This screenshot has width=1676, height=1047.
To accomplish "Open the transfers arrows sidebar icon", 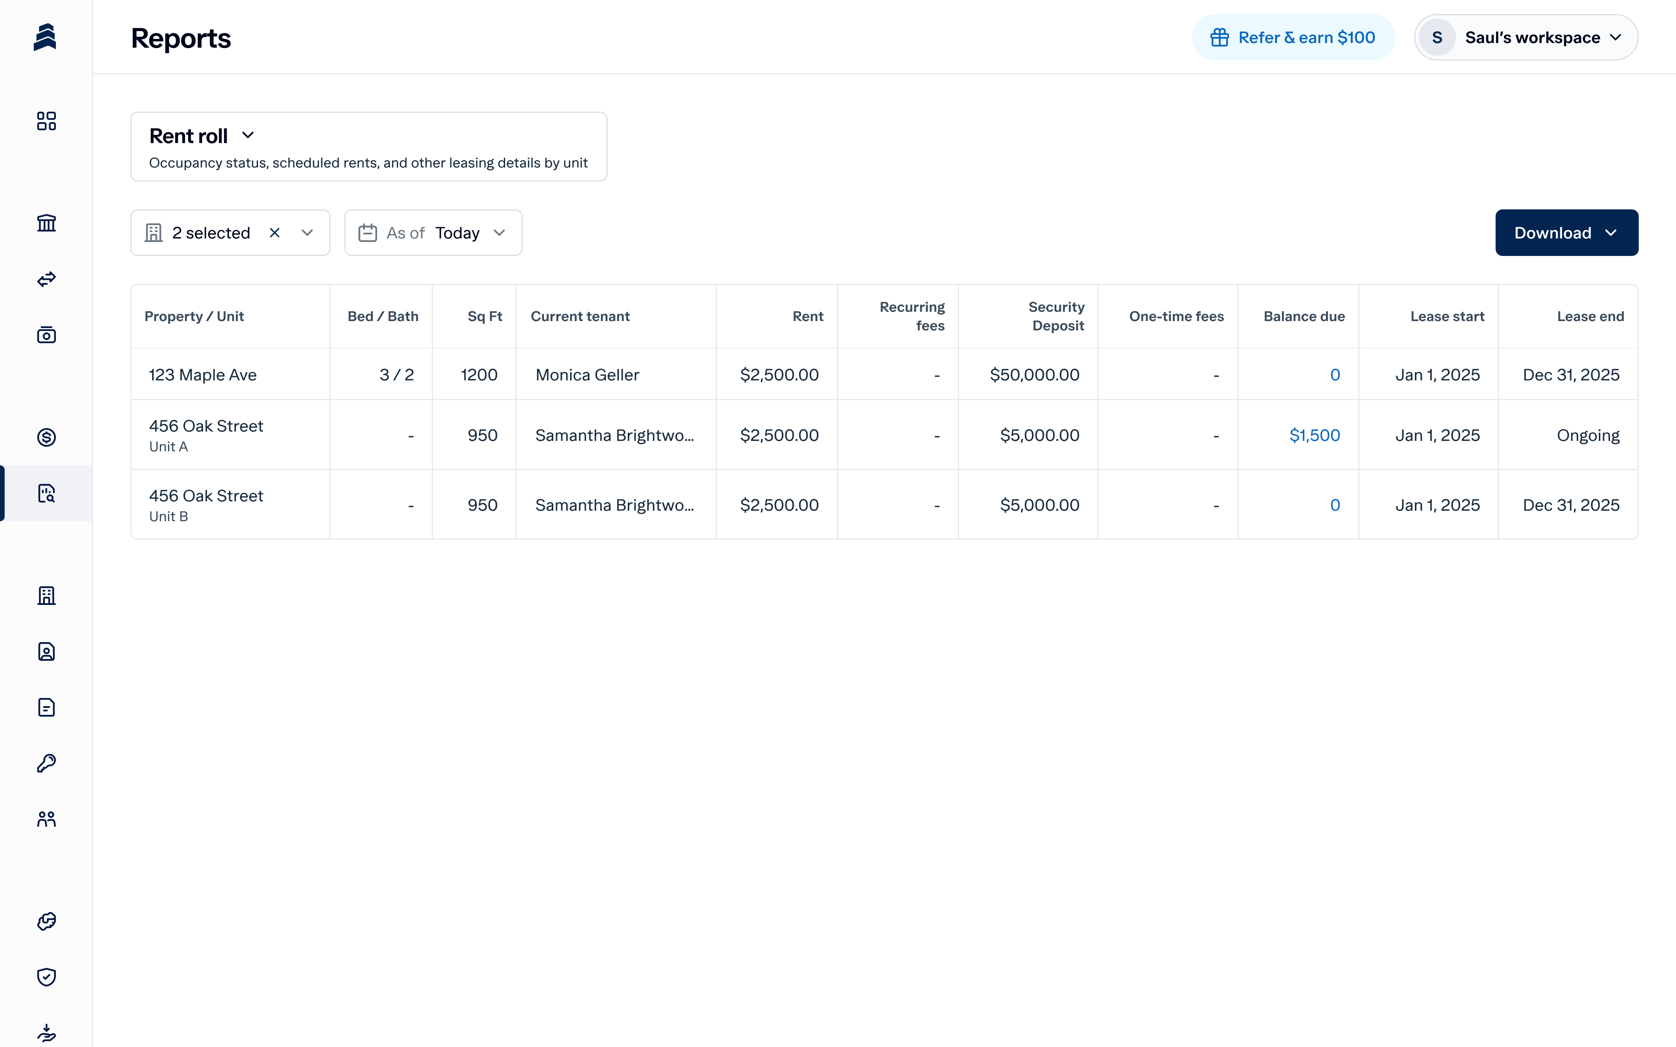I will (47, 279).
